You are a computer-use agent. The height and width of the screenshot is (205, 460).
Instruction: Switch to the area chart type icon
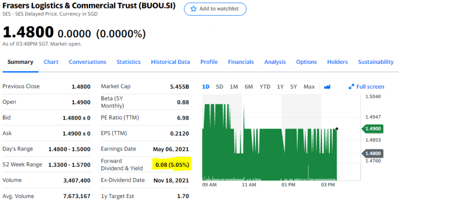(327, 87)
